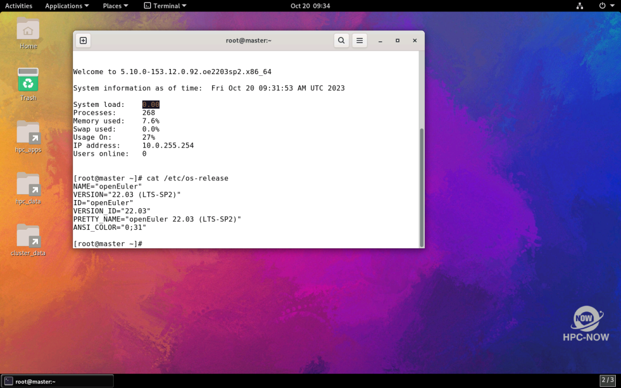Click the terminal title root@master:~
Image resolution: width=621 pixels, height=388 pixels.
tap(249, 40)
